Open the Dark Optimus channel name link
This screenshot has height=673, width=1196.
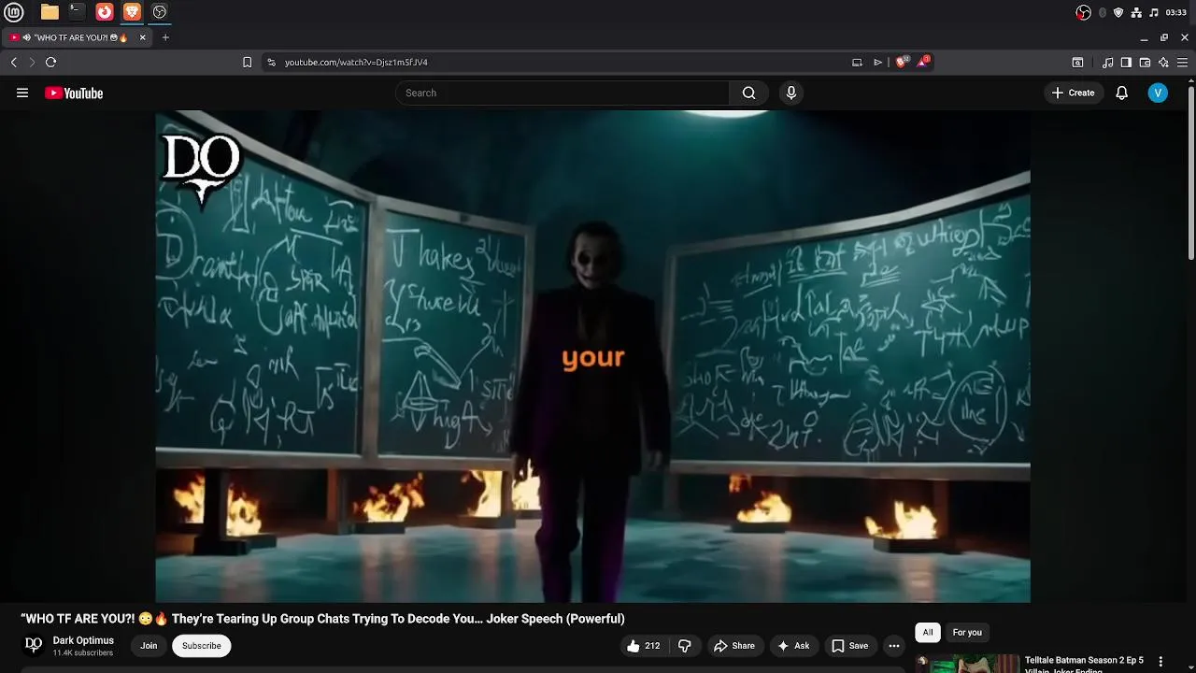[83, 640]
